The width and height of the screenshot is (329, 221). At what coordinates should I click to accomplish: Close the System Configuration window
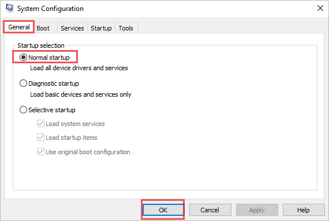pos(320,9)
